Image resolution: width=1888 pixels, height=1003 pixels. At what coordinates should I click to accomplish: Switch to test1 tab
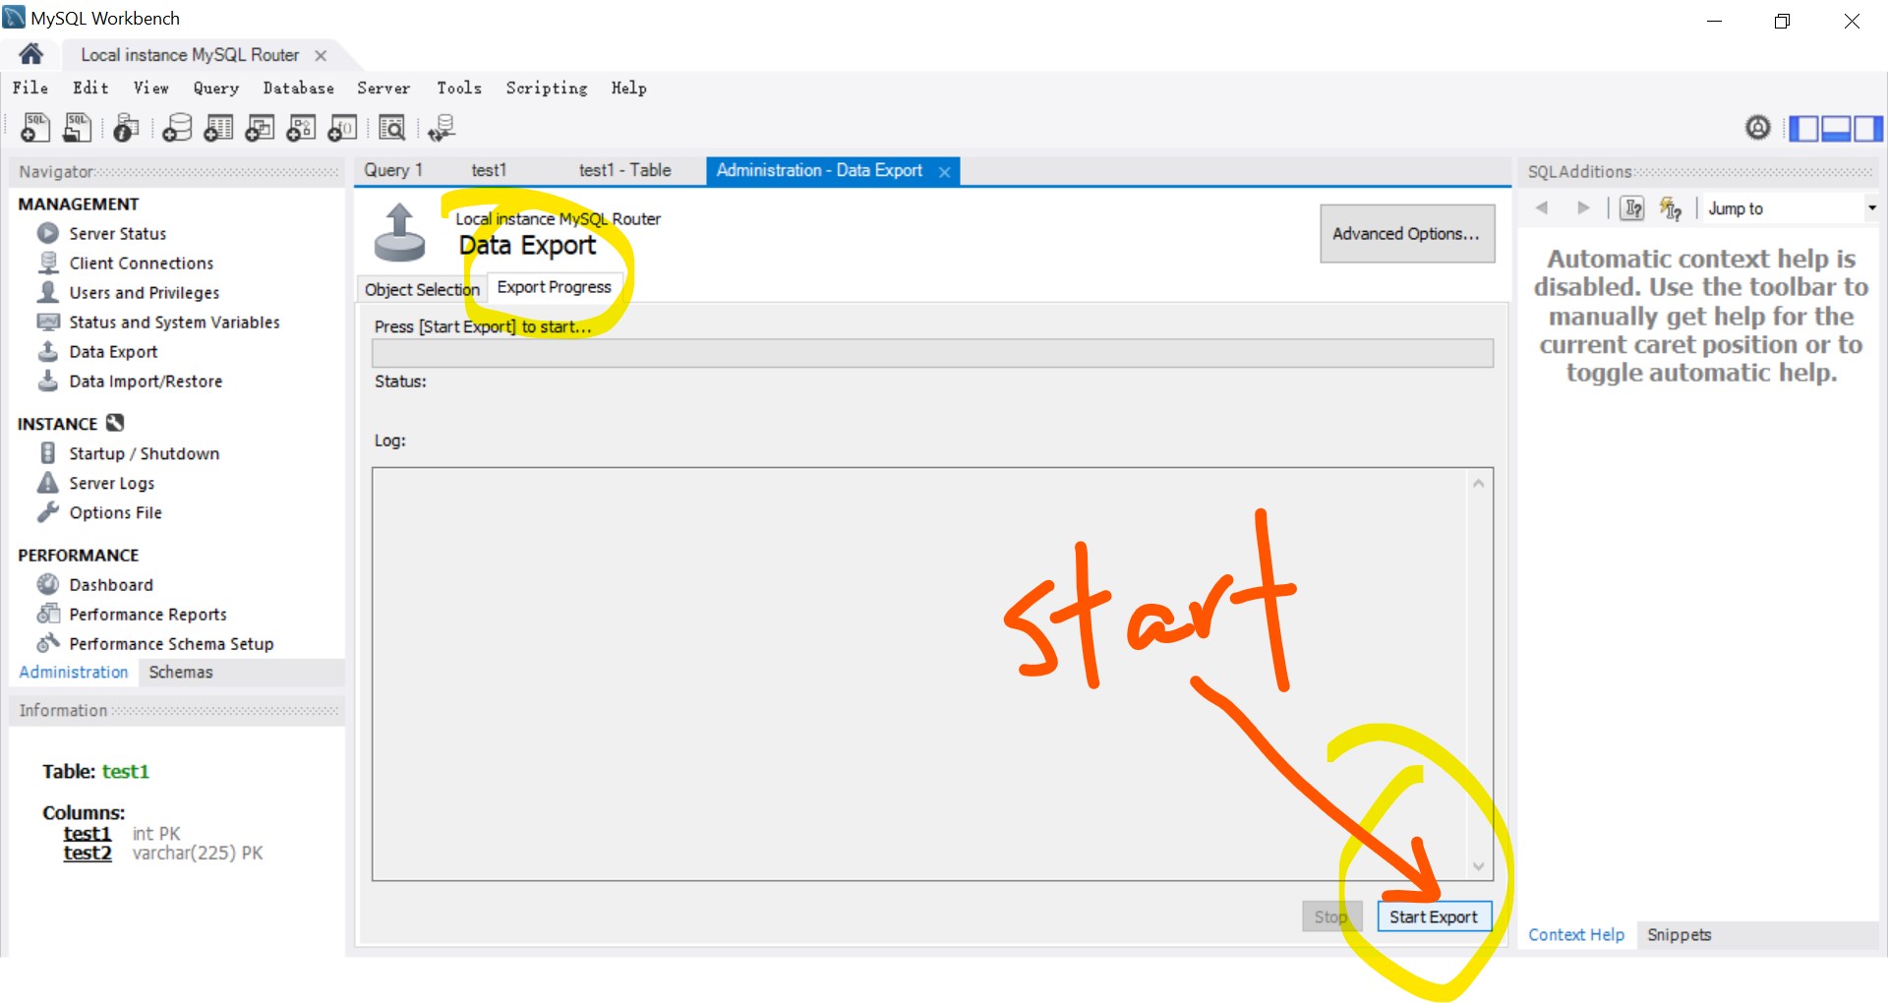click(x=489, y=170)
